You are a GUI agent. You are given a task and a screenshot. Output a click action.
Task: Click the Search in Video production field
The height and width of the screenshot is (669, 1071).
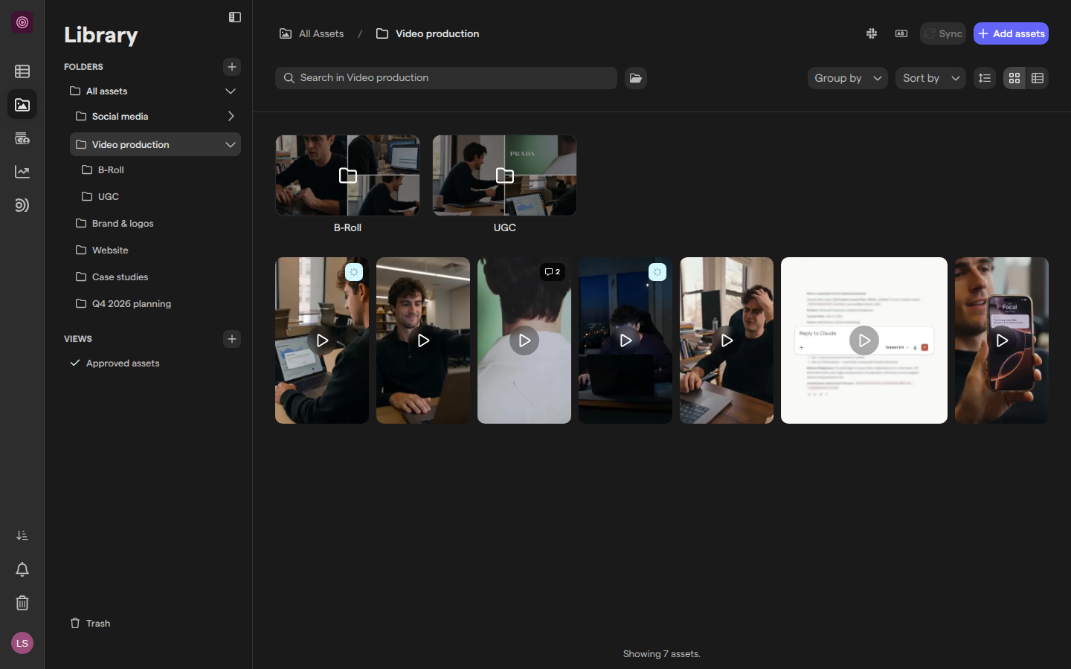(446, 78)
